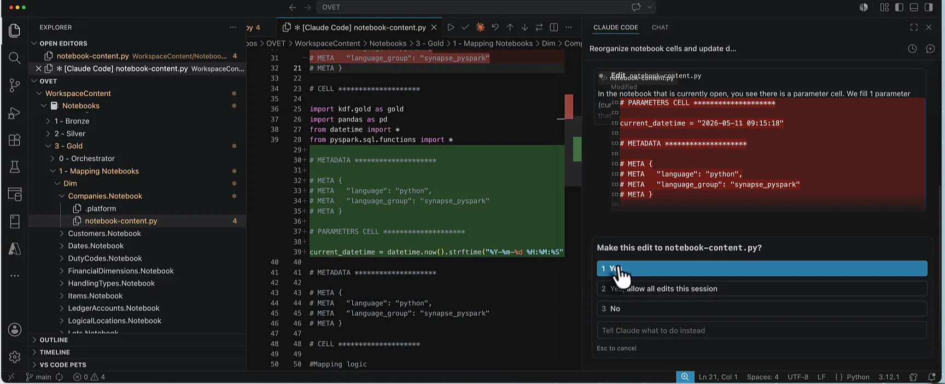Click the Run play icon in the editor toolbar

click(x=451, y=27)
